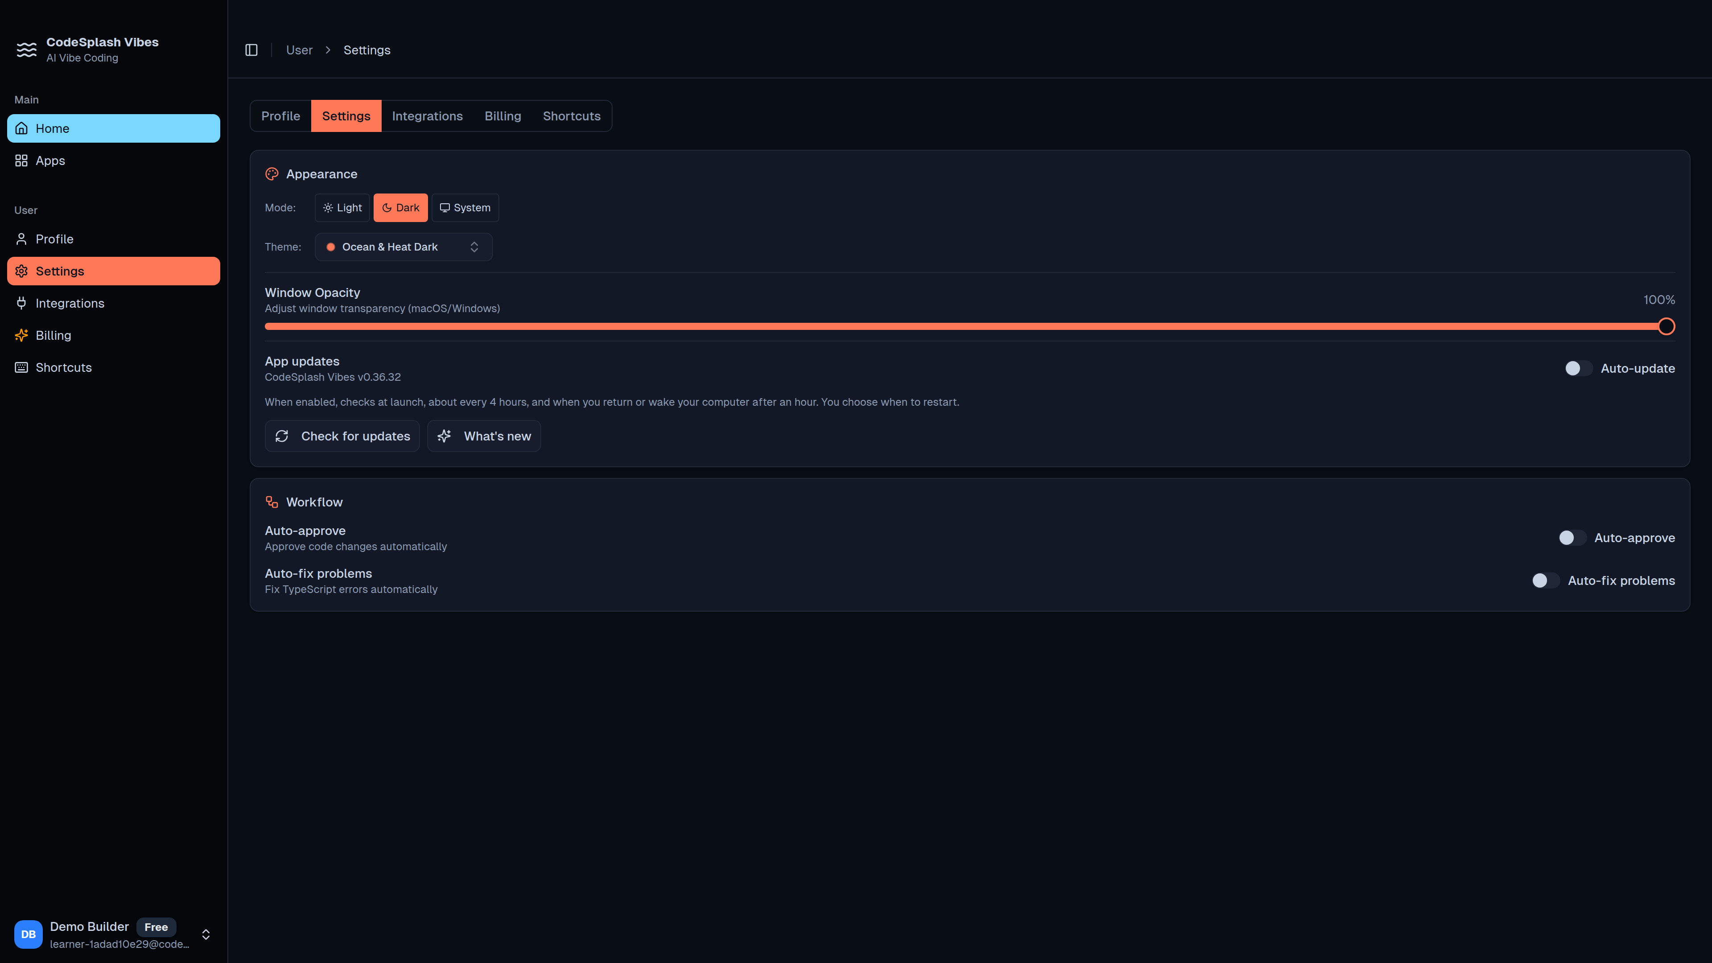Click the breadcrumb chevron separator
Viewport: 1712px width, 963px height.
pyautogui.click(x=328, y=50)
